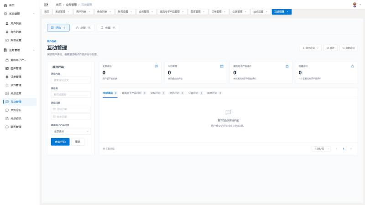Select the 全部评论 list tab
Screen dimensions: 365x205
[x=110, y=93]
